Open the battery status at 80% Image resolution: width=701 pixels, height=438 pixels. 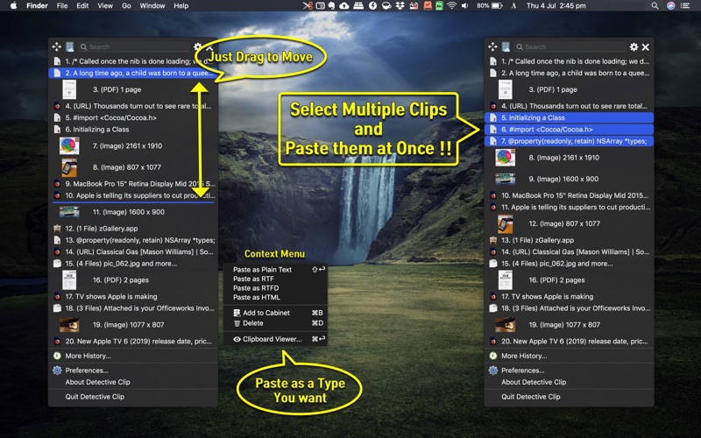click(x=490, y=6)
